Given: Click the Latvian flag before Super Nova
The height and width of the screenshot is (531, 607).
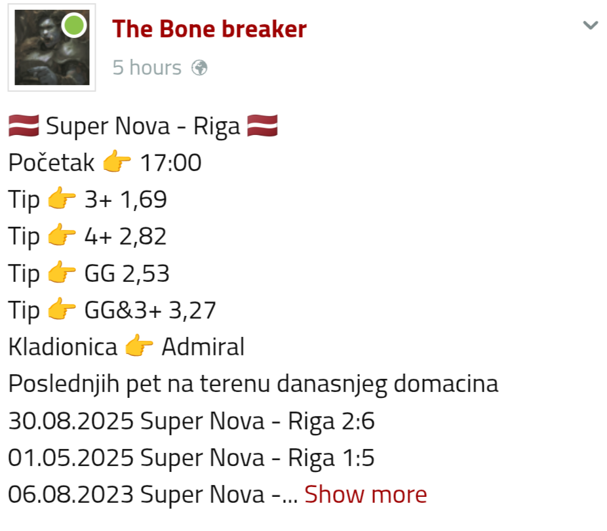Looking at the screenshot, I should (x=24, y=126).
